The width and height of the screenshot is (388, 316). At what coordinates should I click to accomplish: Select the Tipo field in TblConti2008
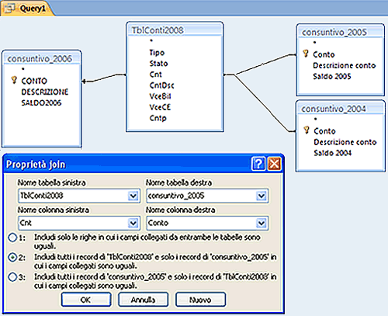(157, 53)
